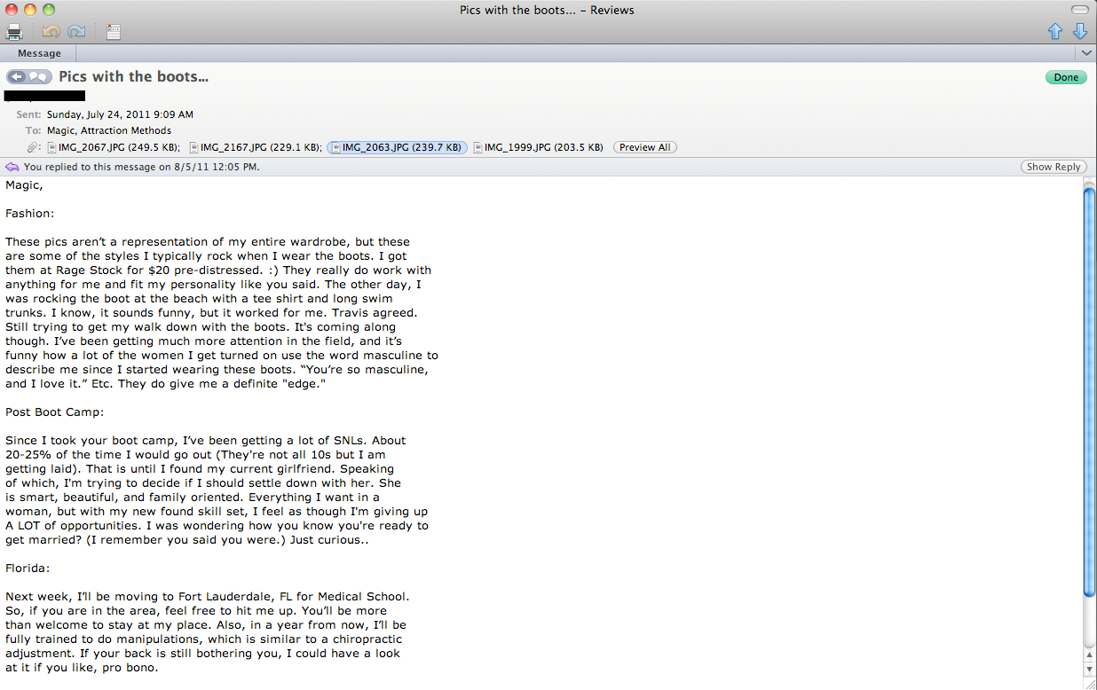Click the redacted sender name bar
Screen dimensions: 1097x690
point(45,96)
